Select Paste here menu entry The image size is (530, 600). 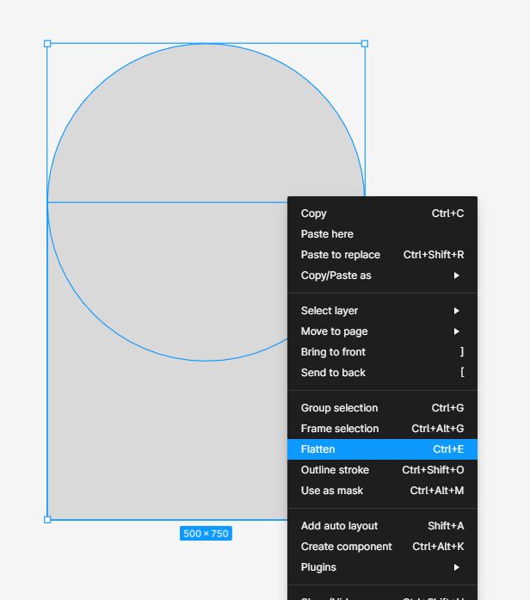pos(382,234)
